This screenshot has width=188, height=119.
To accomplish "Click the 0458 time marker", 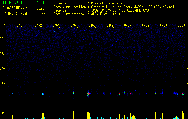I will pyautogui.click(x=146, y=26).
